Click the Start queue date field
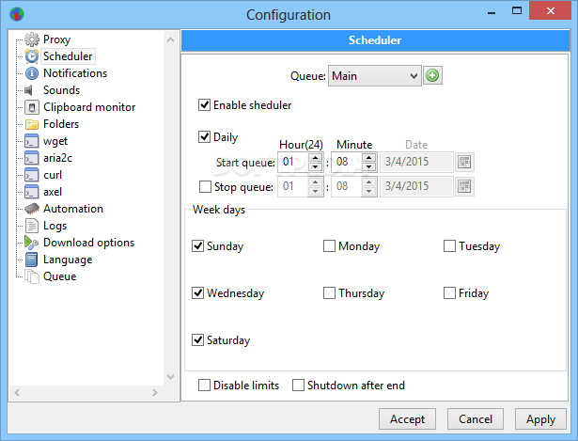Screen dimensions: 578x441 (416, 162)
